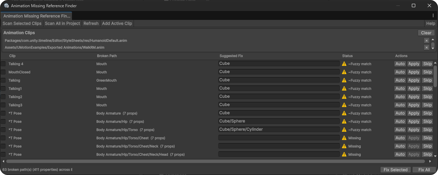This screenshot has width=438, height=175.
Task: Click the results vertical scrollbar thumb
Action: click(x=435, y=76)
